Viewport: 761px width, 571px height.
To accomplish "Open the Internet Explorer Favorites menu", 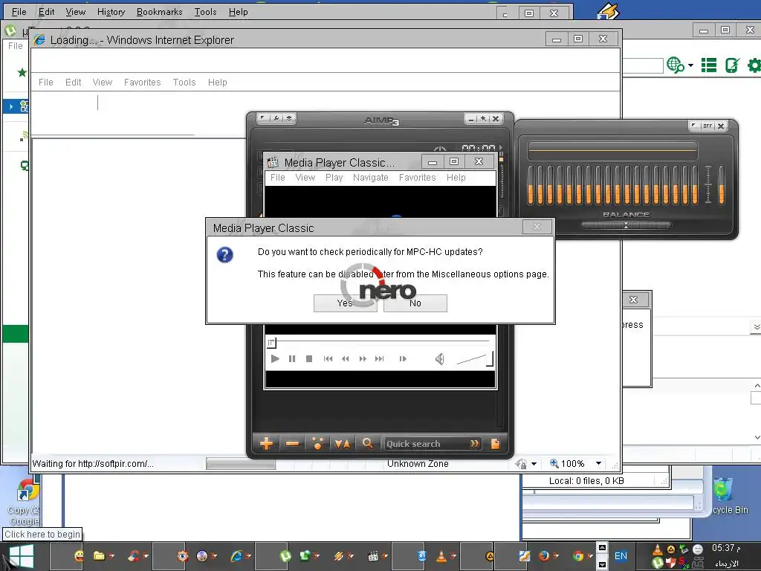I will point(142,83).
